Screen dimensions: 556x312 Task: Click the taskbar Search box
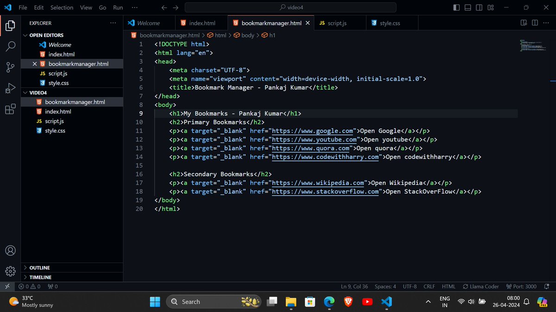pyautogui.click(x=214, y=301)
